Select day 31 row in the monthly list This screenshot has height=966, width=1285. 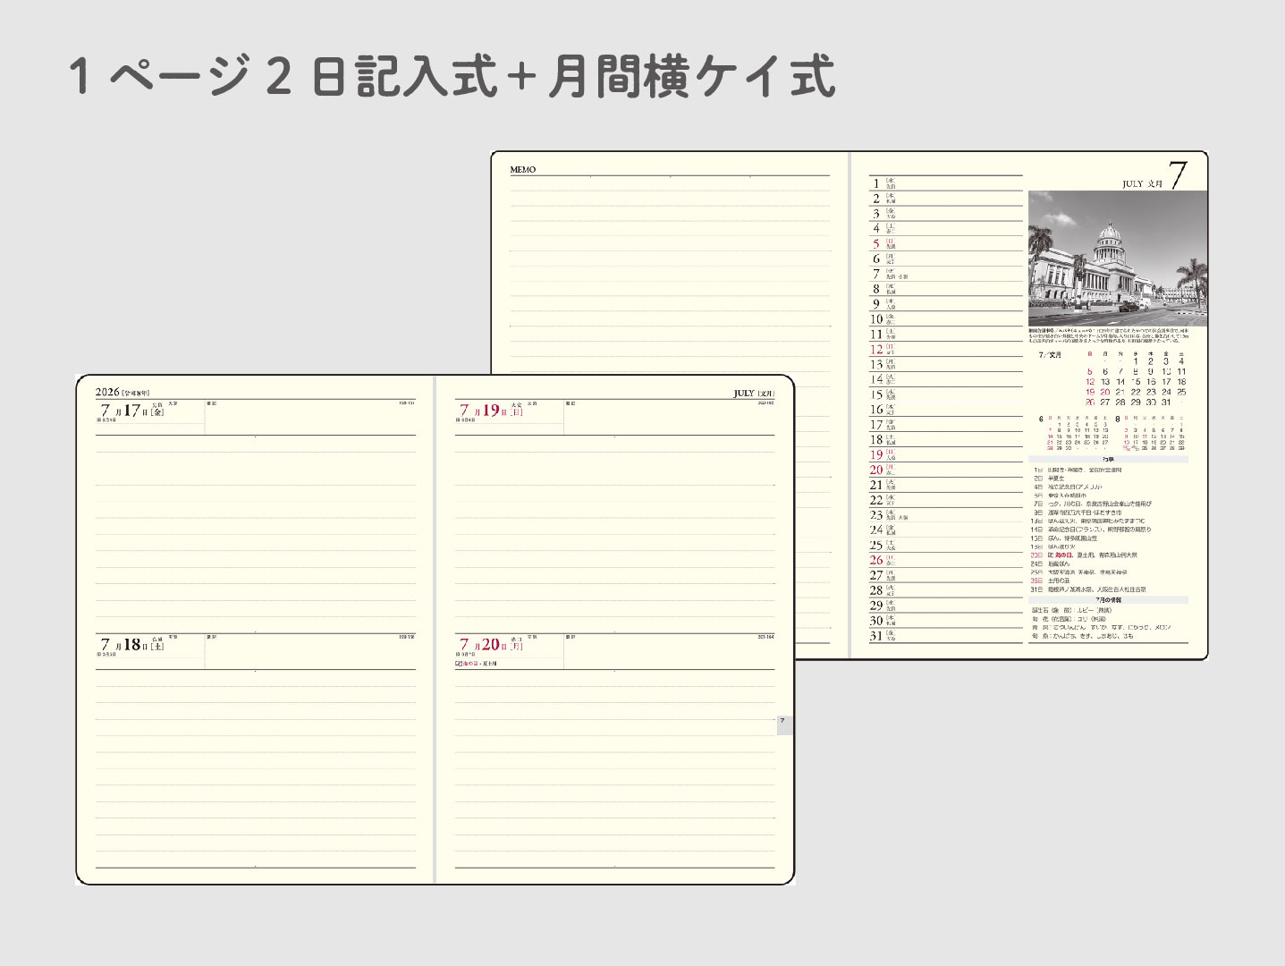[x=946, y=636]
